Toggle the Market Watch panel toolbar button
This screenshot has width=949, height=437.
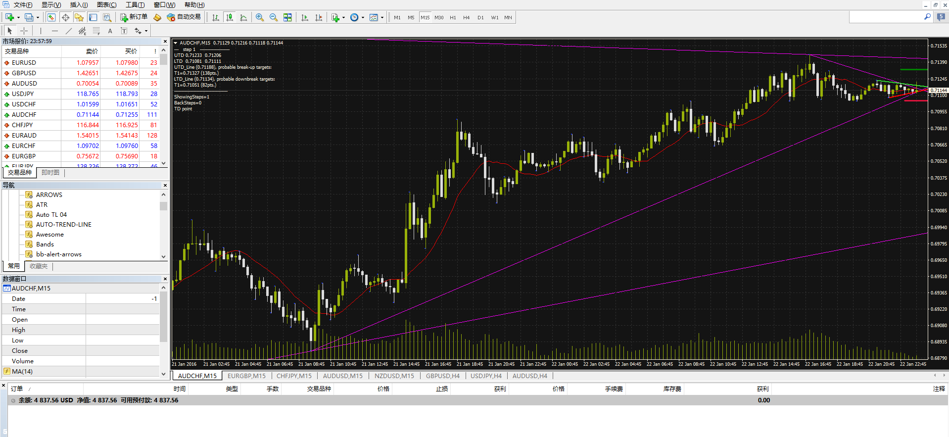click(51, 17)
